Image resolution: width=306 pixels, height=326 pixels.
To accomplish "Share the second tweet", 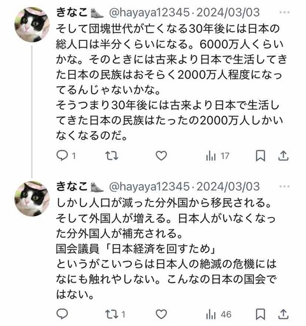I will click(x=283, y=314).
